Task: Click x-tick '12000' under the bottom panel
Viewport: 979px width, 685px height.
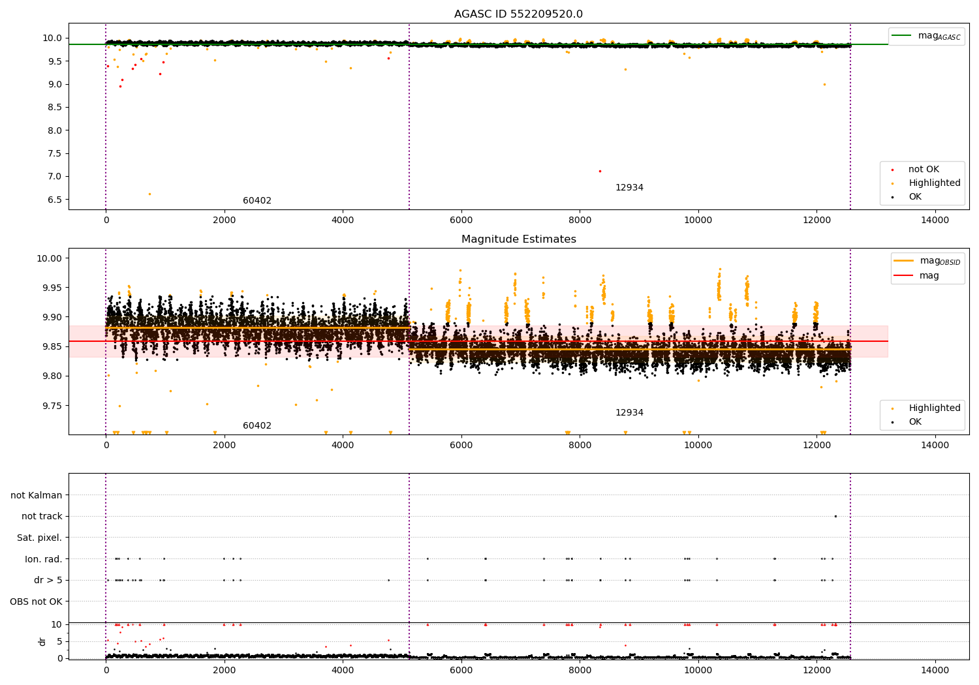Action: pyautogui.click(x=816, y=671)
